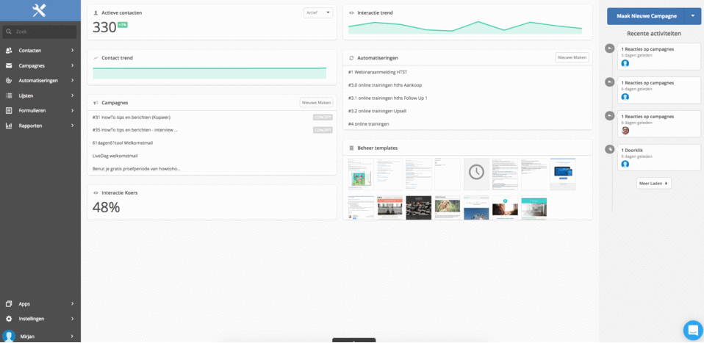Screen dimensions: 704x343
Task: Click Nieuwe Maken in Campagnes panel
Action: 316,103
